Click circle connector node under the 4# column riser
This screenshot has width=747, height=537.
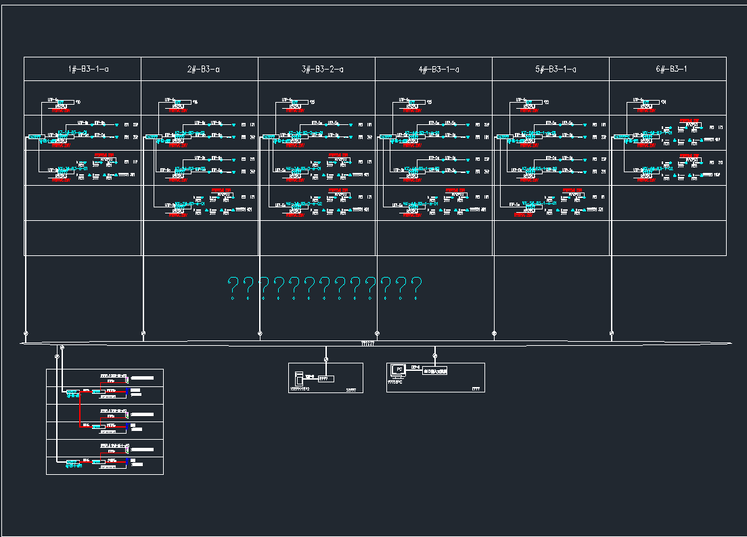point(377,333)
